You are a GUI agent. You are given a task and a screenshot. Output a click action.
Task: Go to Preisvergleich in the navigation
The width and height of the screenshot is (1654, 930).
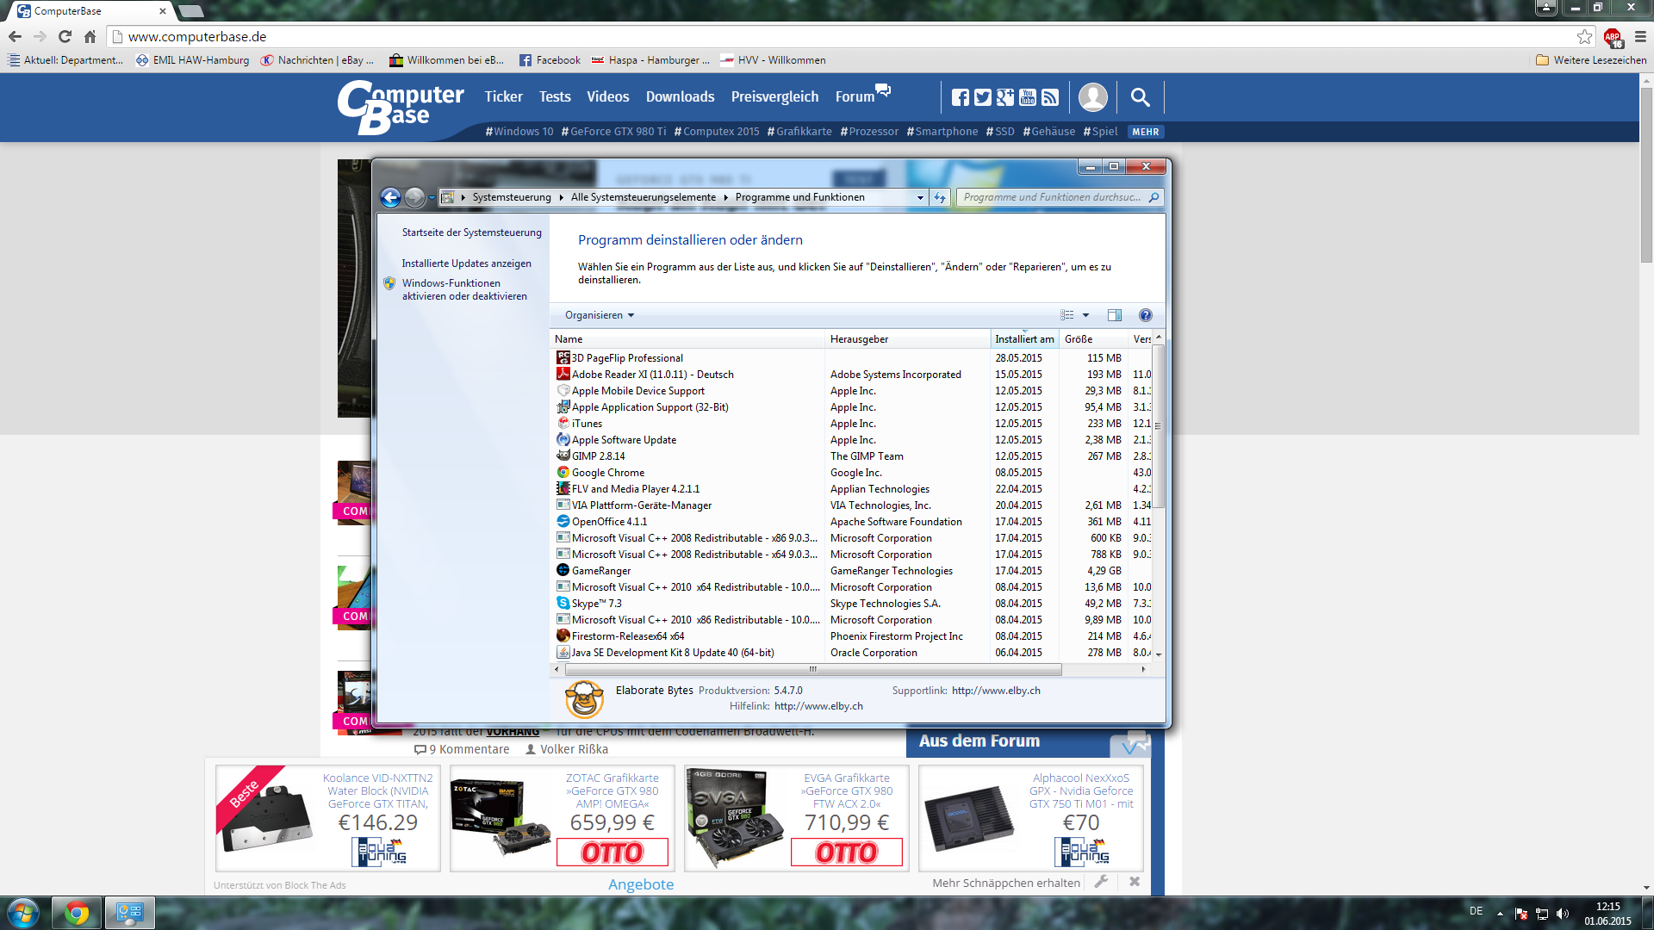tap(774, 96)
